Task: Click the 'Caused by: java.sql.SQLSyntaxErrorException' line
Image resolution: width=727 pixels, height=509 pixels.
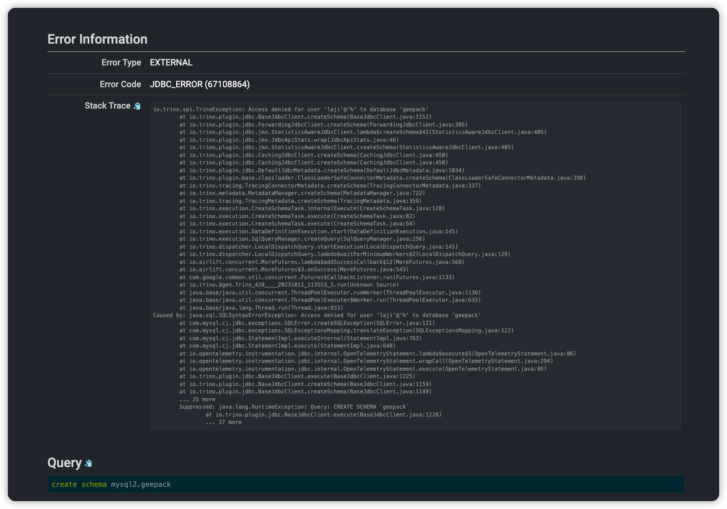Action: 317,315
